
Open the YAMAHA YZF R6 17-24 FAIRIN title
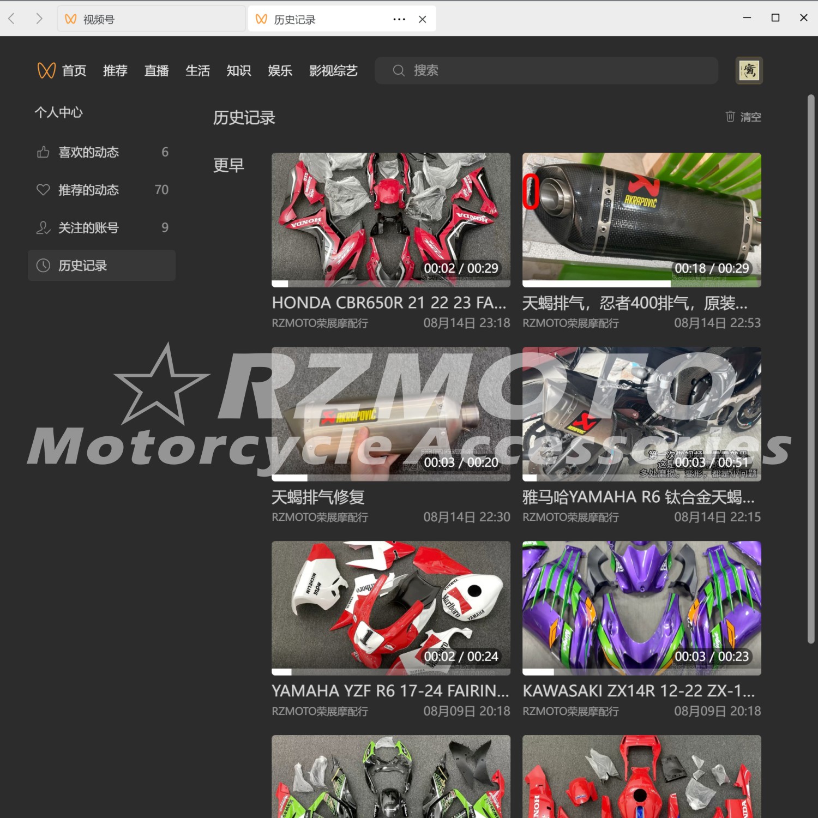click(x=390, y=691)
